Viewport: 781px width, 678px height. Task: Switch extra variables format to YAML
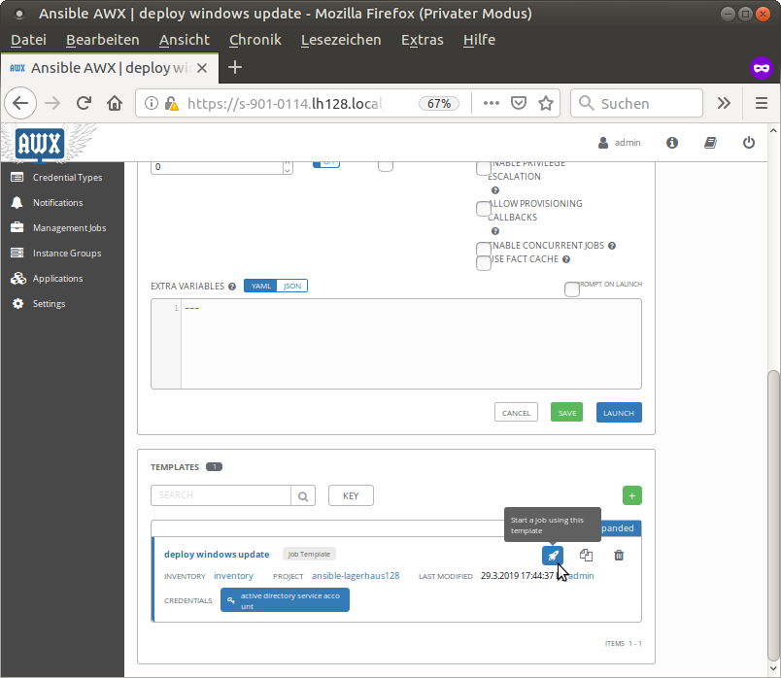pyautogui.click(x=260, y=286)
